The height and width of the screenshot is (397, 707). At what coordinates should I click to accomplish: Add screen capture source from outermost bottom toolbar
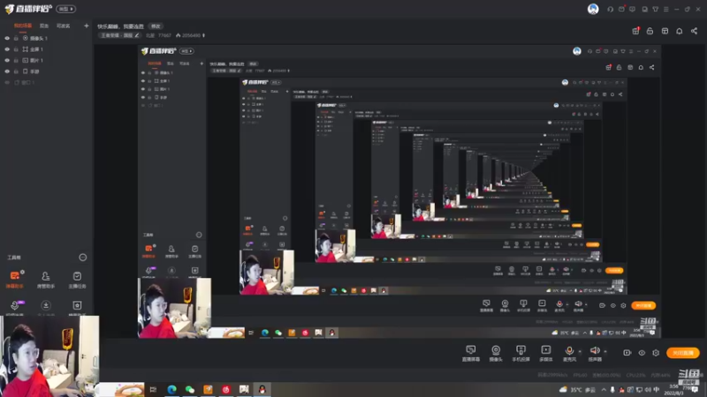tap(471, 353)
